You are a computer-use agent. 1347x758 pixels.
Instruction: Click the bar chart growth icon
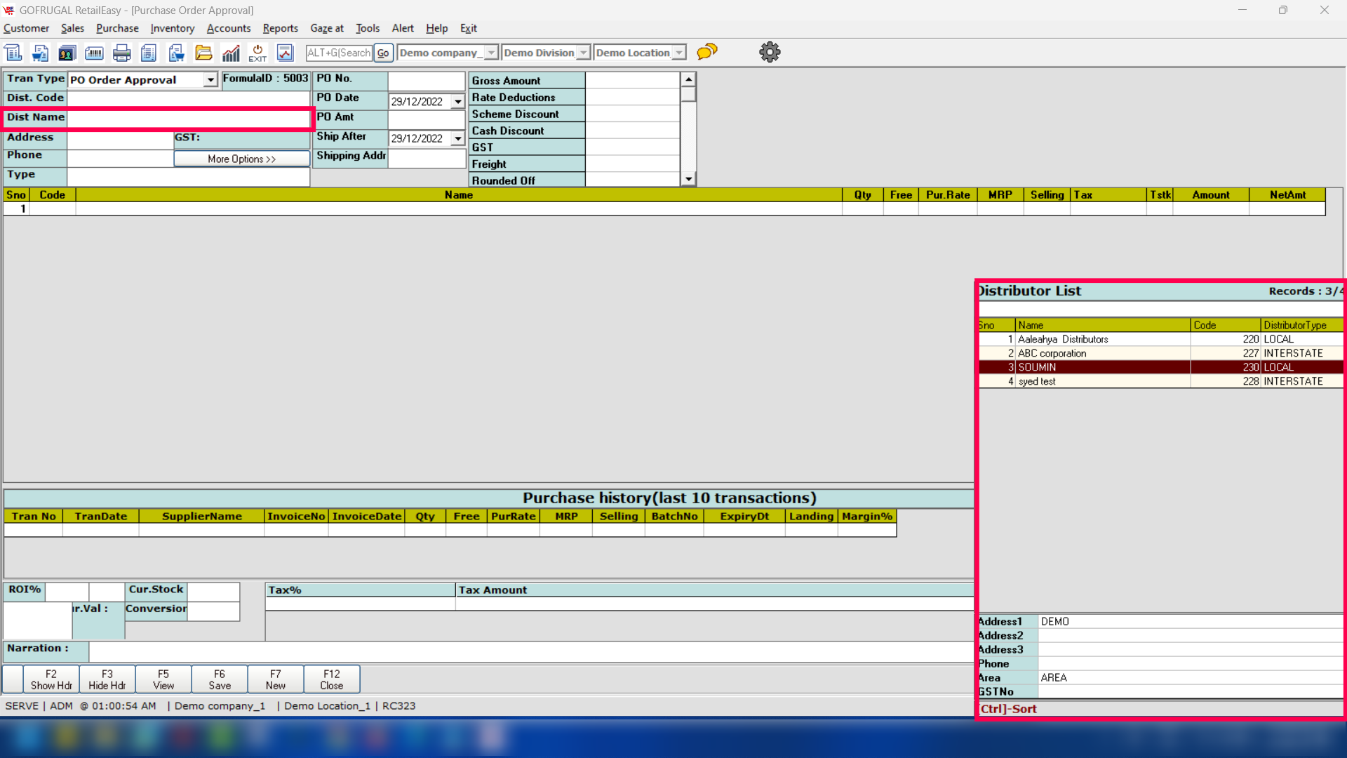pos(231,53)
